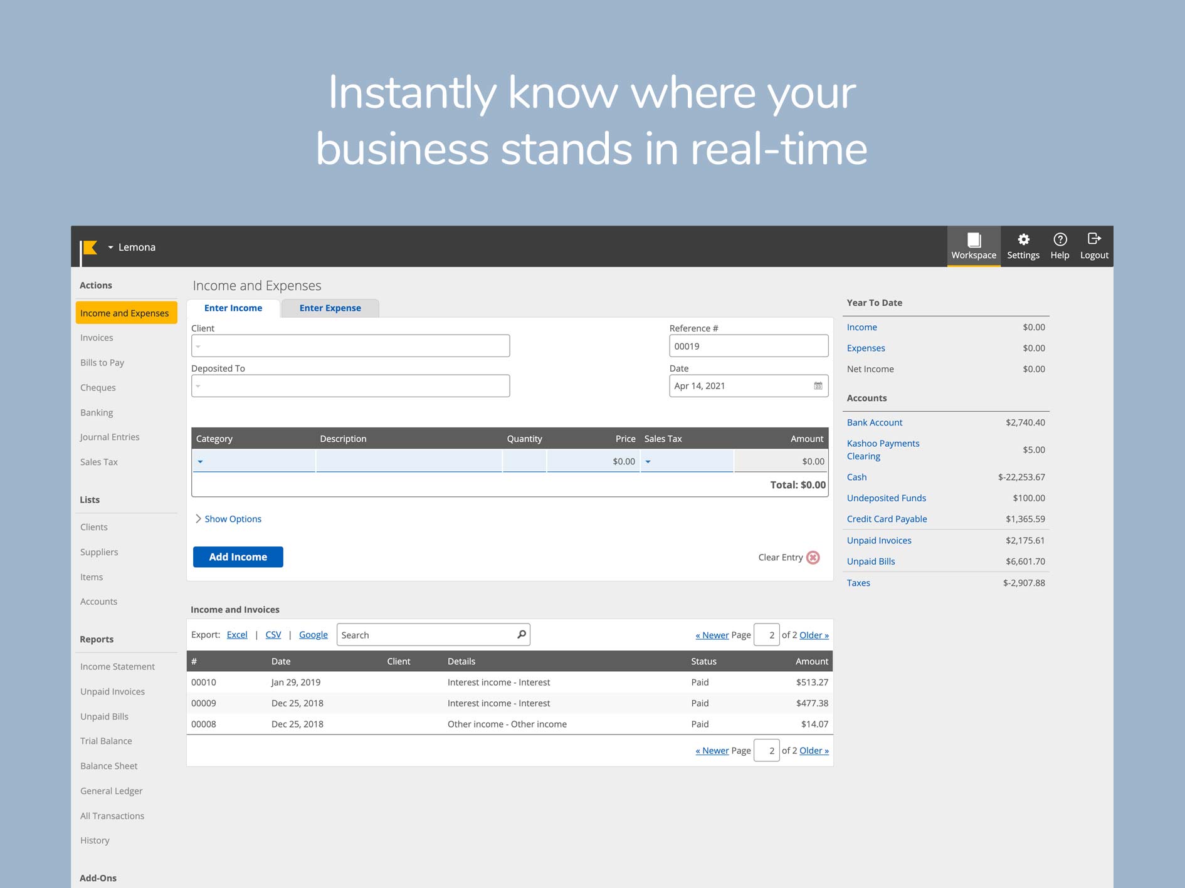Image resolution: width=1185 pixels, height=888 pixels.
Task: Select Invoices in the Actions menu
Action: coord(97,338)
